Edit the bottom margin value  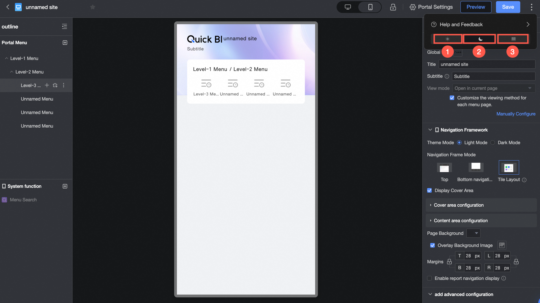click(x=468, y=268)
